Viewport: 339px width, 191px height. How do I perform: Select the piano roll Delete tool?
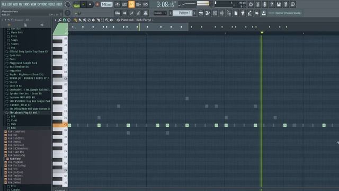tap(89, 20)
